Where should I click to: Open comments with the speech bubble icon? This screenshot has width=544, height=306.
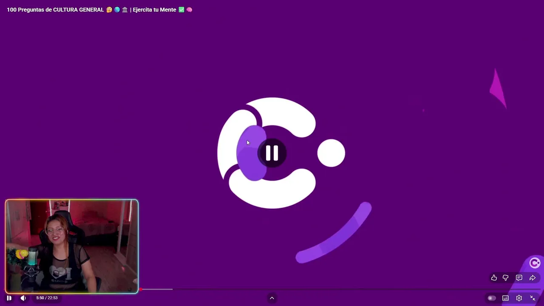tap(519, 278)
